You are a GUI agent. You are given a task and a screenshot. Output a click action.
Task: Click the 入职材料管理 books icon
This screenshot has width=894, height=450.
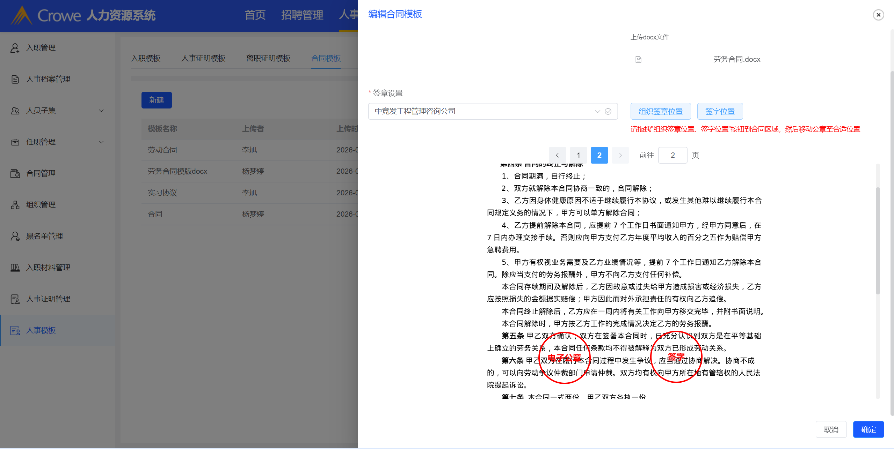(15, 268)
